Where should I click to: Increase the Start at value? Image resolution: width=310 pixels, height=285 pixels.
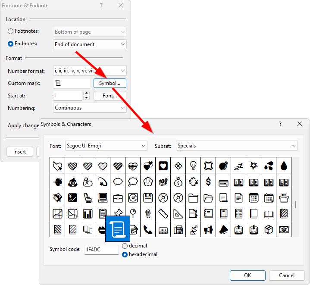pyautogui.click(x=86, y=93)
